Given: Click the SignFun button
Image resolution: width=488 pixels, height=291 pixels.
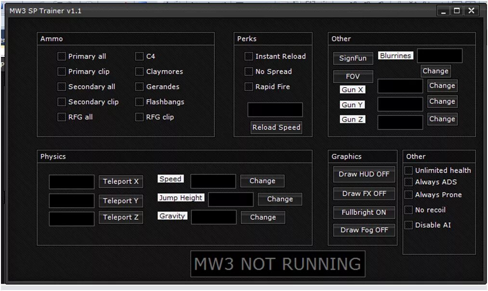Looking at the screenshot, I should [x=353, y=58].
